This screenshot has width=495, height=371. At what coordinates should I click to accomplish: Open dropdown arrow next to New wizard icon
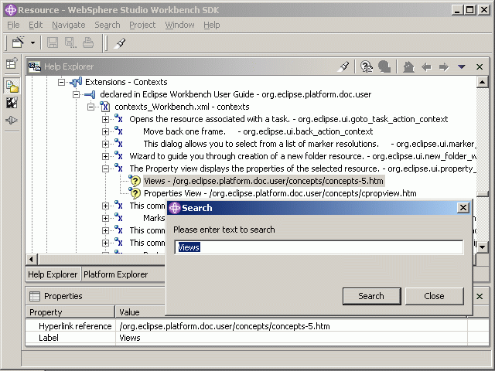click(33, 43)
